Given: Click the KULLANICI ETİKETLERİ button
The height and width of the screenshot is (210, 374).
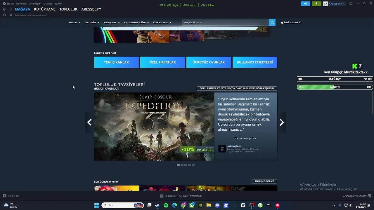Looking at the screenshot, I should tap(255, 62).
